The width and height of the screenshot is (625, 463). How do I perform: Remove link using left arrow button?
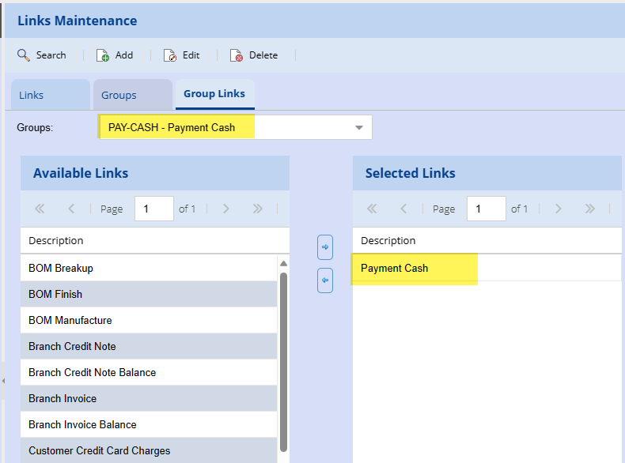(324, 280)
